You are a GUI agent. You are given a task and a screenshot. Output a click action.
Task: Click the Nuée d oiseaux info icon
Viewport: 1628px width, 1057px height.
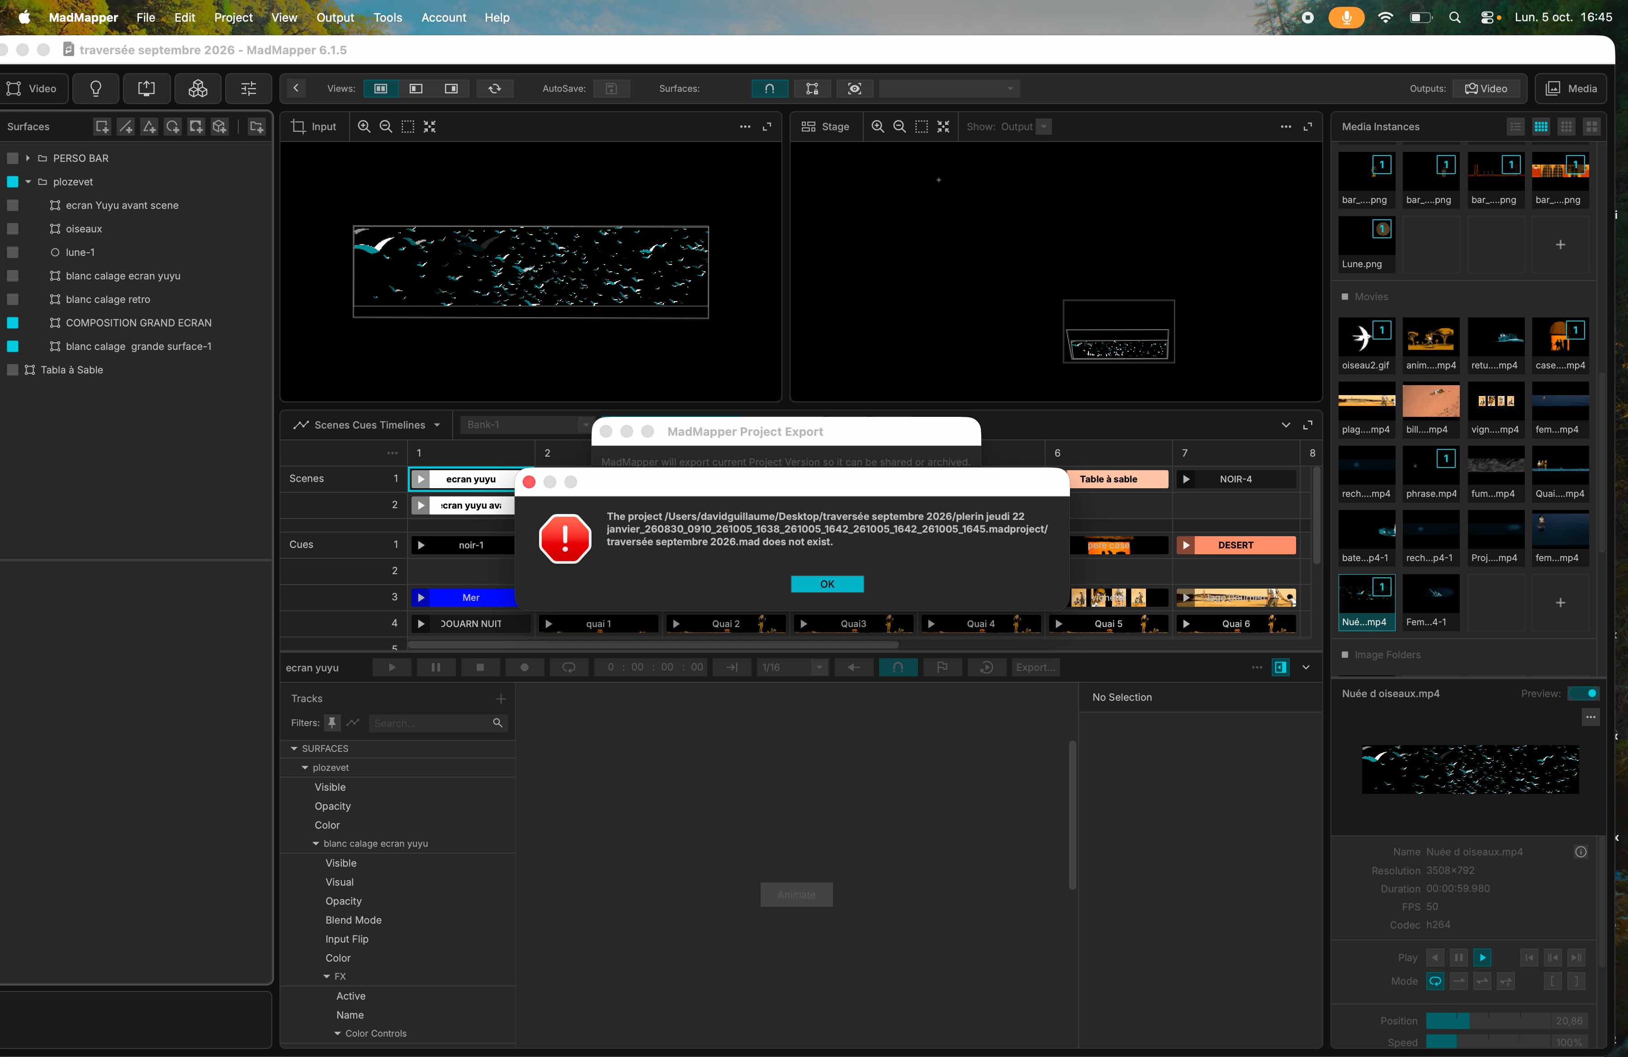pos(1581,852)
